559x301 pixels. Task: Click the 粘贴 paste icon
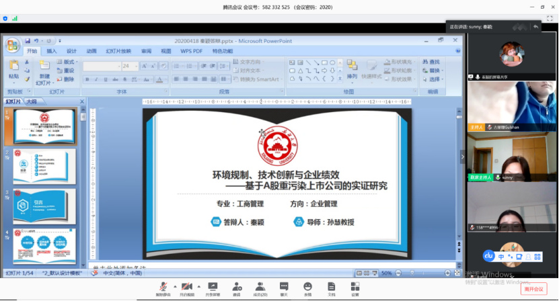14,66
